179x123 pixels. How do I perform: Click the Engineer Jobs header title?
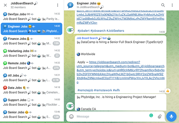coord(89,3)
